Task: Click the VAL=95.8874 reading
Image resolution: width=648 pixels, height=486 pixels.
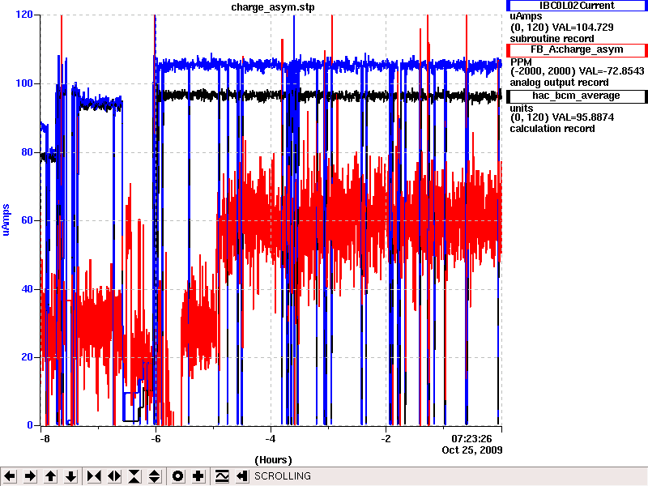Action: pos(583,117)
